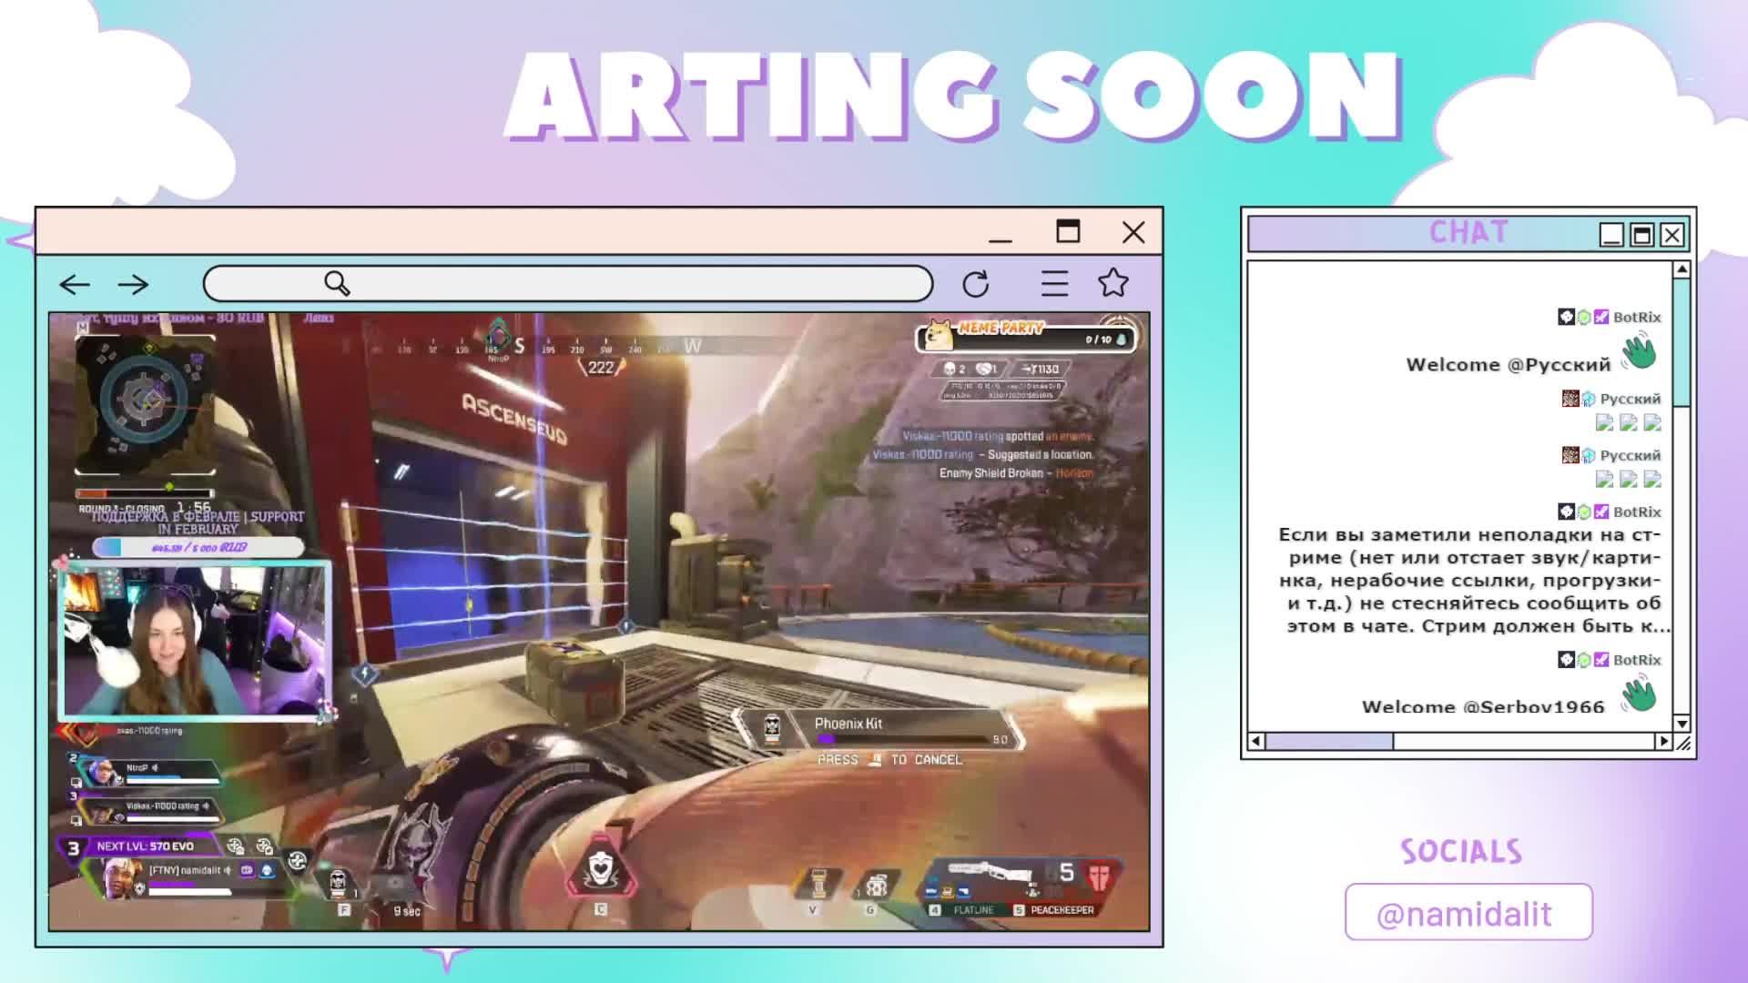Screen dimensions: 1748x983
Task: Click the refresh icon in browser frame
Action: (x=976, y=284)
